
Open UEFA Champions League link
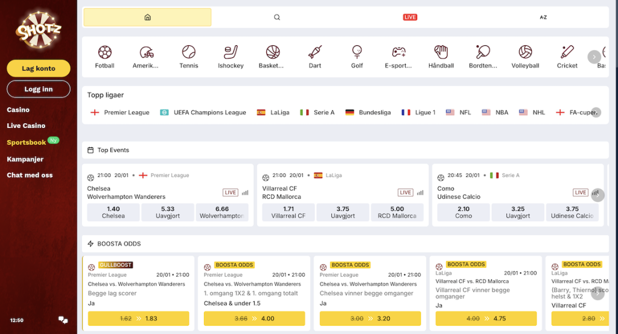click(203, 112)
